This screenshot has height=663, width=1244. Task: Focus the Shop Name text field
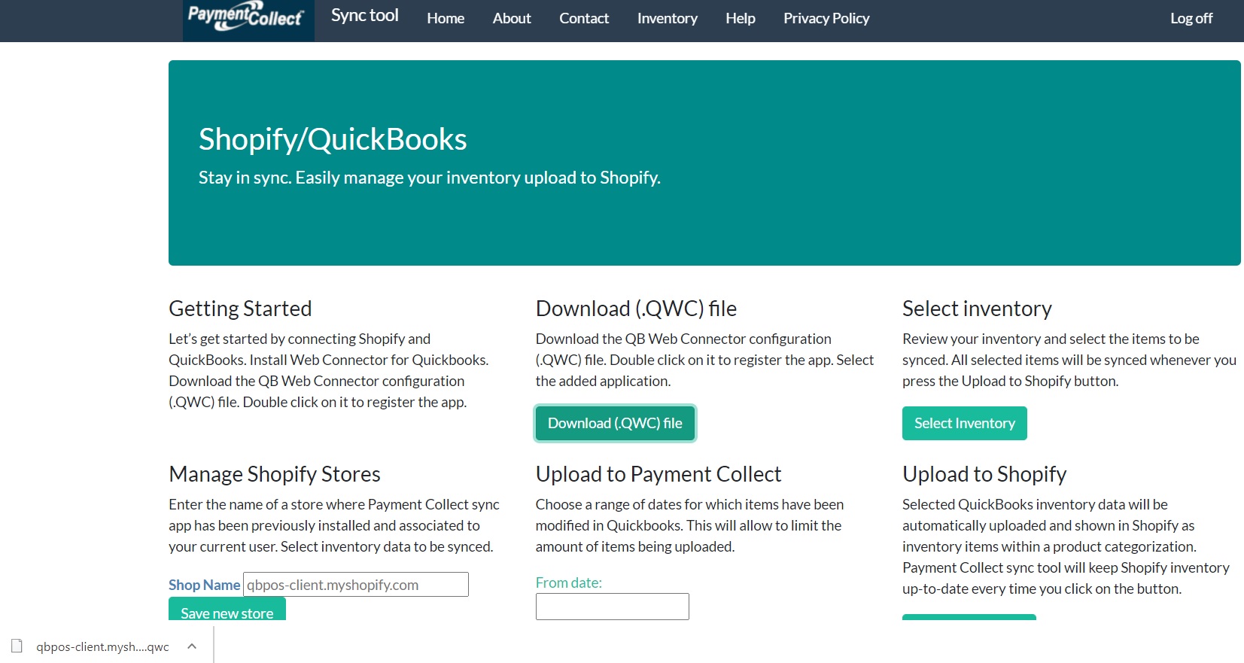[x=356, y=585]
